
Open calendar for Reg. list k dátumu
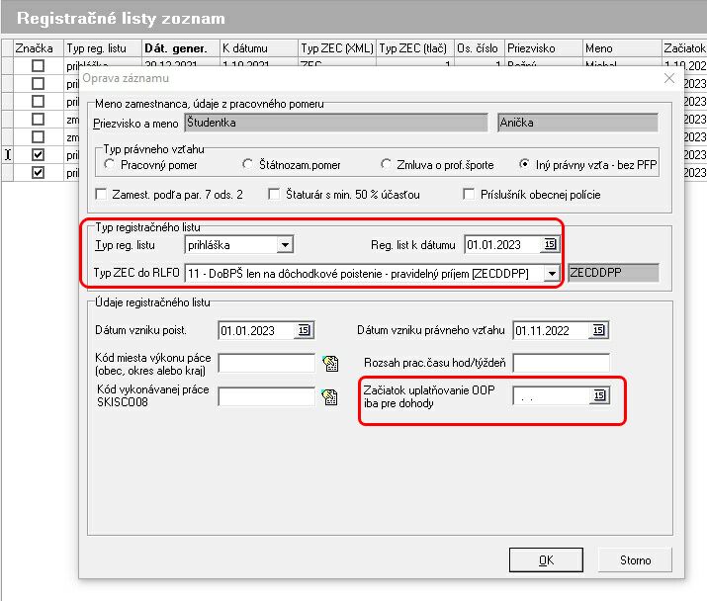(550, 244)
